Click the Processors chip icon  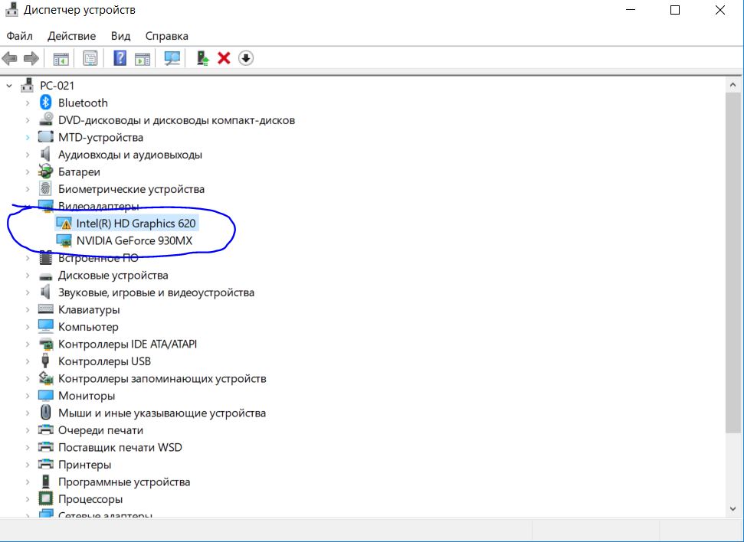point(45,498)
